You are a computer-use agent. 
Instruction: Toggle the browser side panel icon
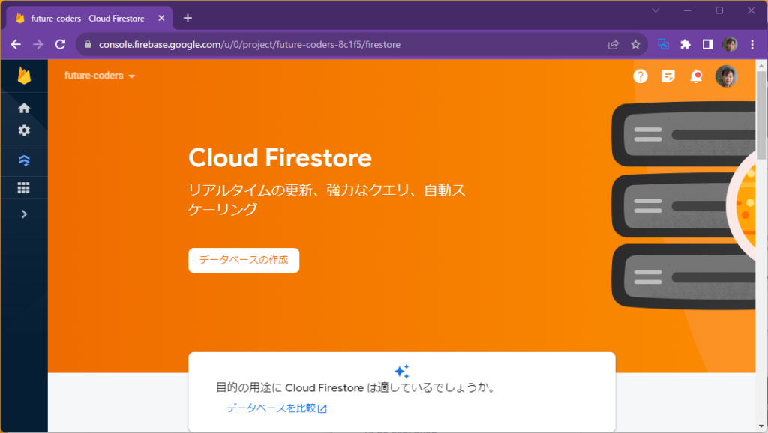click(x=707, y=44)
